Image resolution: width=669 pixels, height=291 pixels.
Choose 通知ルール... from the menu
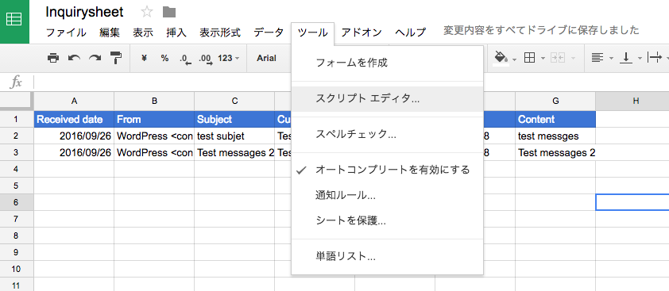click(388, 196)
